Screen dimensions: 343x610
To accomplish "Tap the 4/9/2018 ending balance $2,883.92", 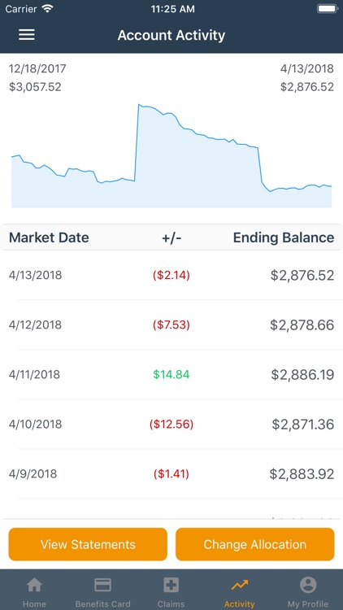I will point(302,474).
